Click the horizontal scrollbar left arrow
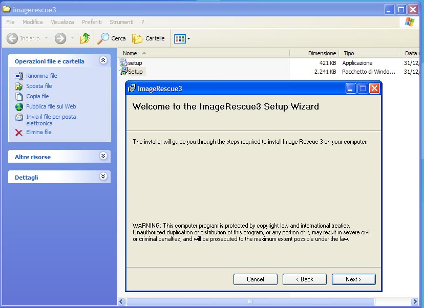 [x=121, y=301]
